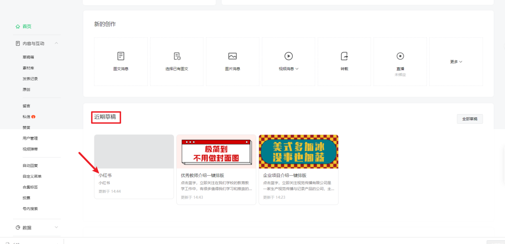Open the 更多 dropdown
This screenshot has height=244, width=505.
click(456, 62)
